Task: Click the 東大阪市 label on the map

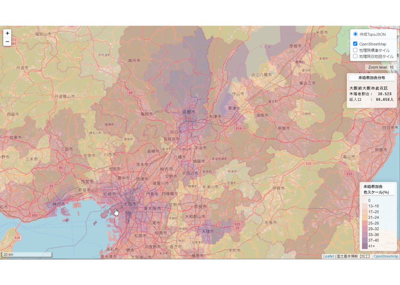Action: [152, 208]
